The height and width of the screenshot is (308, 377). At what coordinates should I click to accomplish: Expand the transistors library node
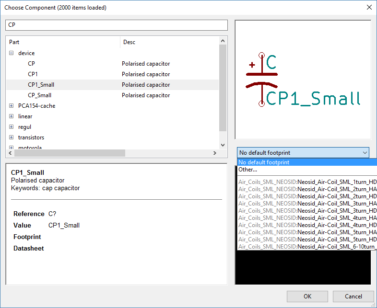coord(11,137)
